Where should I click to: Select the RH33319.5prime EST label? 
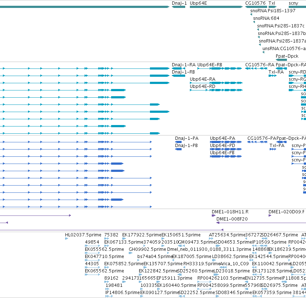202,264
